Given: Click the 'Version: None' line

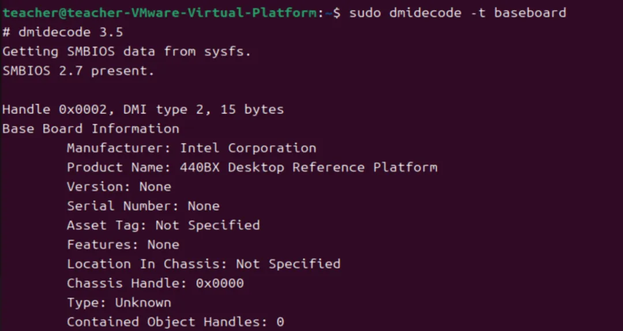Looking at the screenshot, I should pyautogui.click(x=119, y=187).
